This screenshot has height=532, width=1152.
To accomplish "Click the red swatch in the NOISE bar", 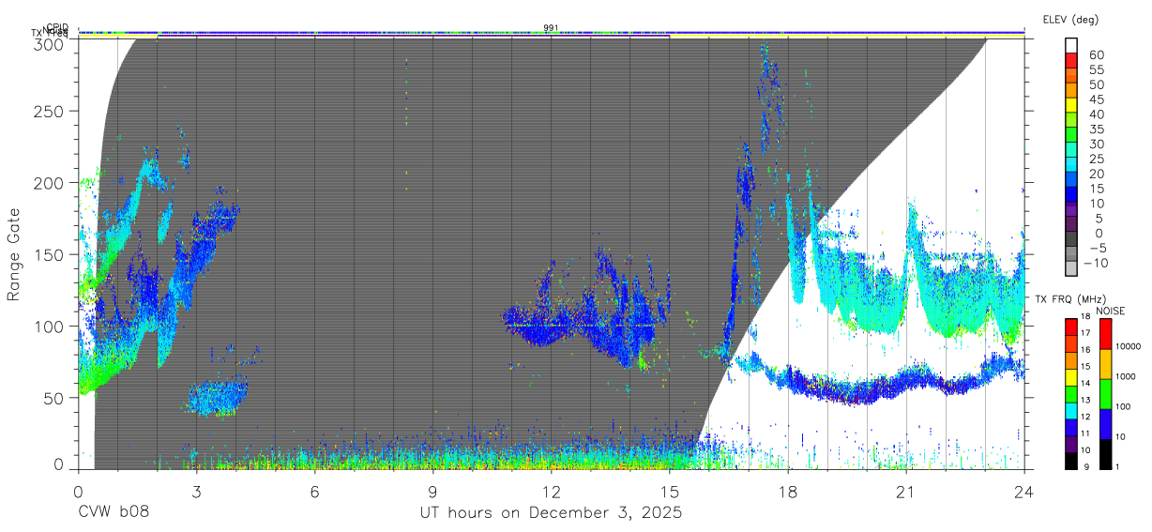I will 1104,333.
